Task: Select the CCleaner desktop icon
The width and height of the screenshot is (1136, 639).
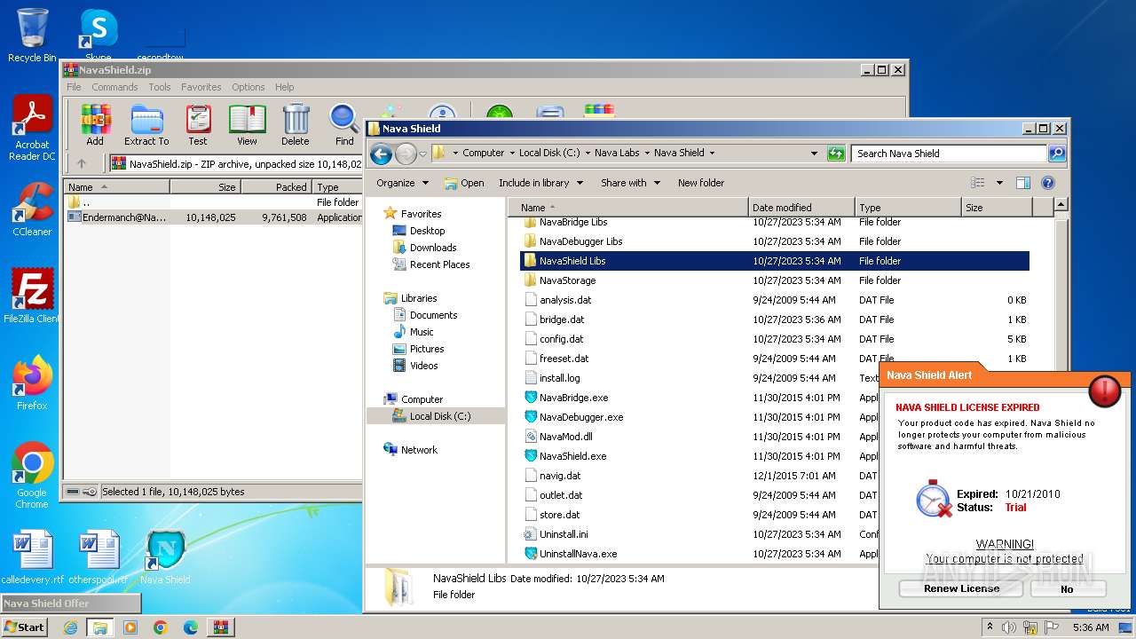Action: coord(32,210)
